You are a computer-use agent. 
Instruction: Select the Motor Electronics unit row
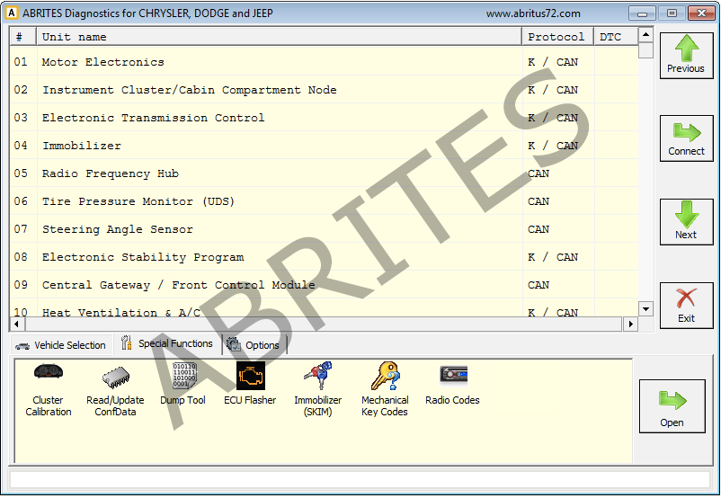pyautogui.click(x=324, y=62)
